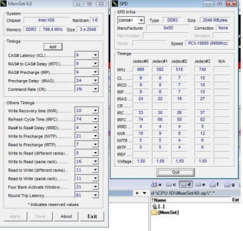The height and width of the screenshot is (231, 243).
Task: Click the Ext column header
Action: pos(235,200)
